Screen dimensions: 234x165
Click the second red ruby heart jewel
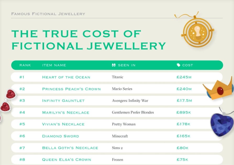tap(5, 107)
